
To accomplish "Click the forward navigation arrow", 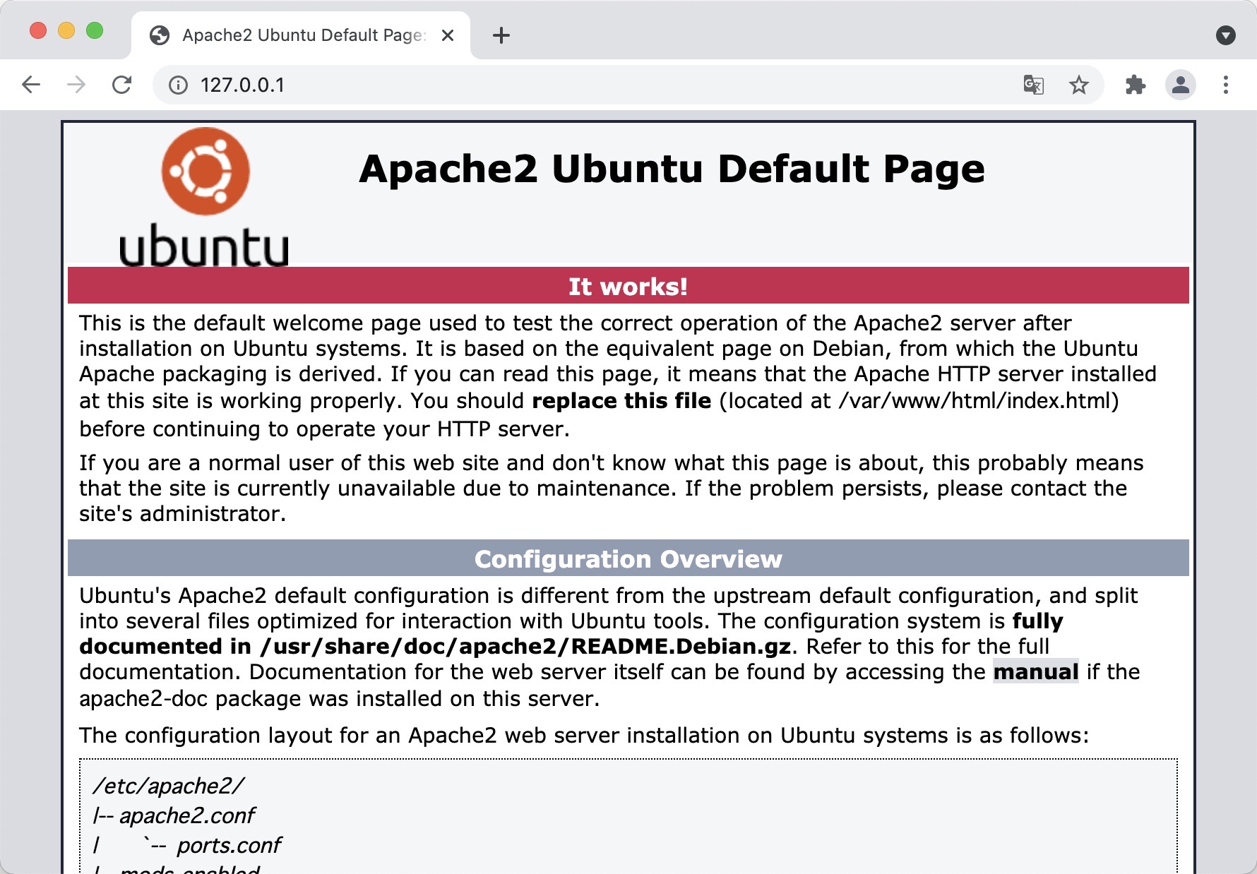I will coord(75,85).
